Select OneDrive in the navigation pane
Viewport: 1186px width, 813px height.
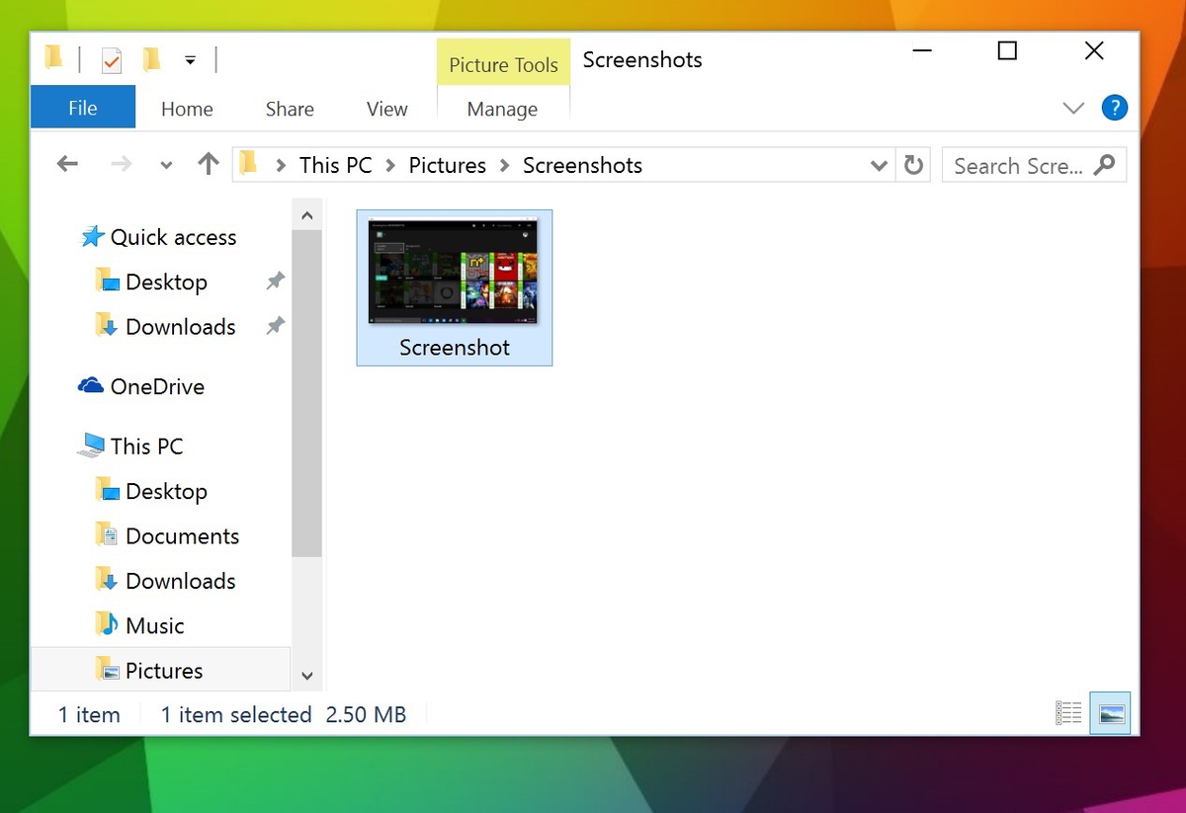(141, 386)
